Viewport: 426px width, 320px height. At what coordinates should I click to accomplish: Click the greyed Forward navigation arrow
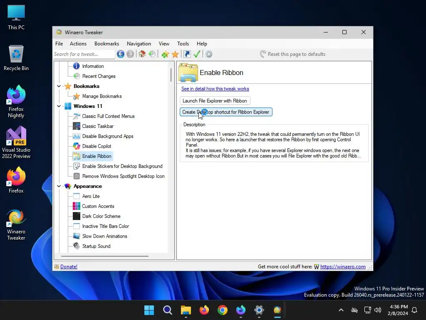(130, 54)
